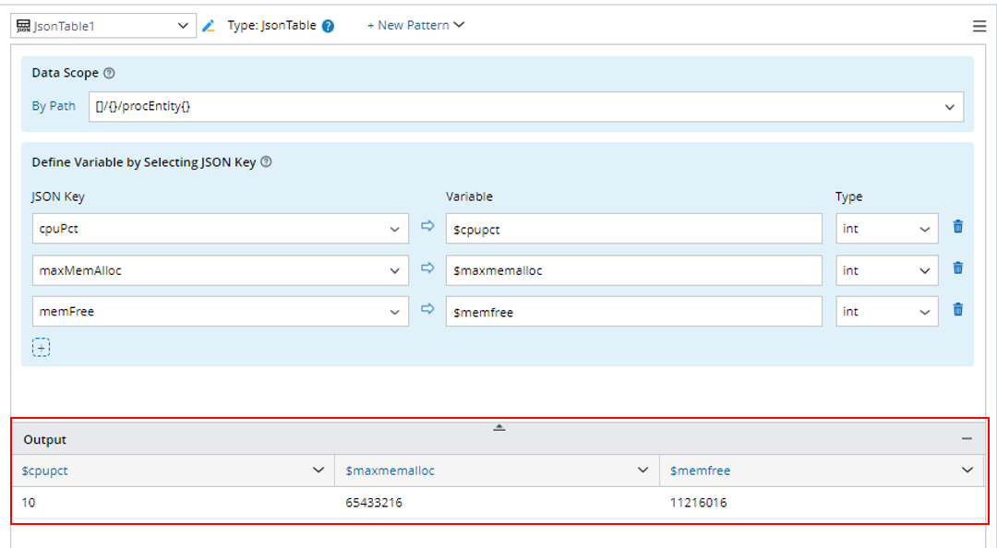Open the JsonTable1 parser dropdown
Viewport: 997px width, 548px height.
(182, 26)
